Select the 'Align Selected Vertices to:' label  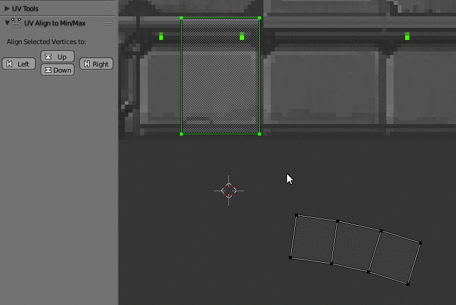[47, 42]
